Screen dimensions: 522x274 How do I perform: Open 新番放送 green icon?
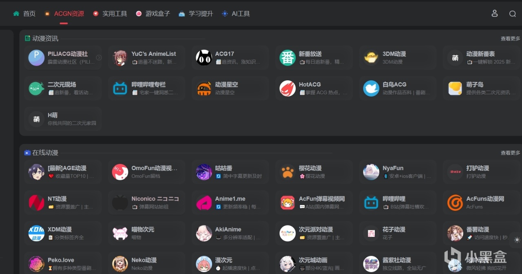pyautogui.click(x=288, y=58)
